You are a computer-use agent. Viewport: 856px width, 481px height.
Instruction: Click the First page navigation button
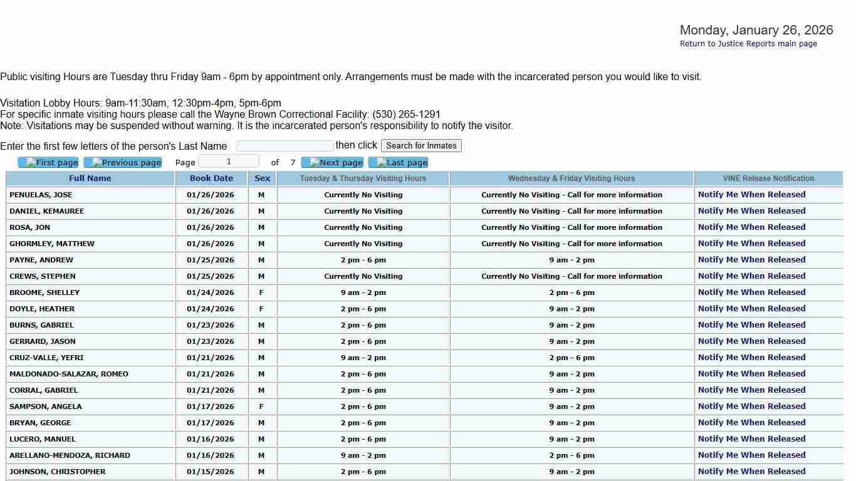(x=48, y=162)
